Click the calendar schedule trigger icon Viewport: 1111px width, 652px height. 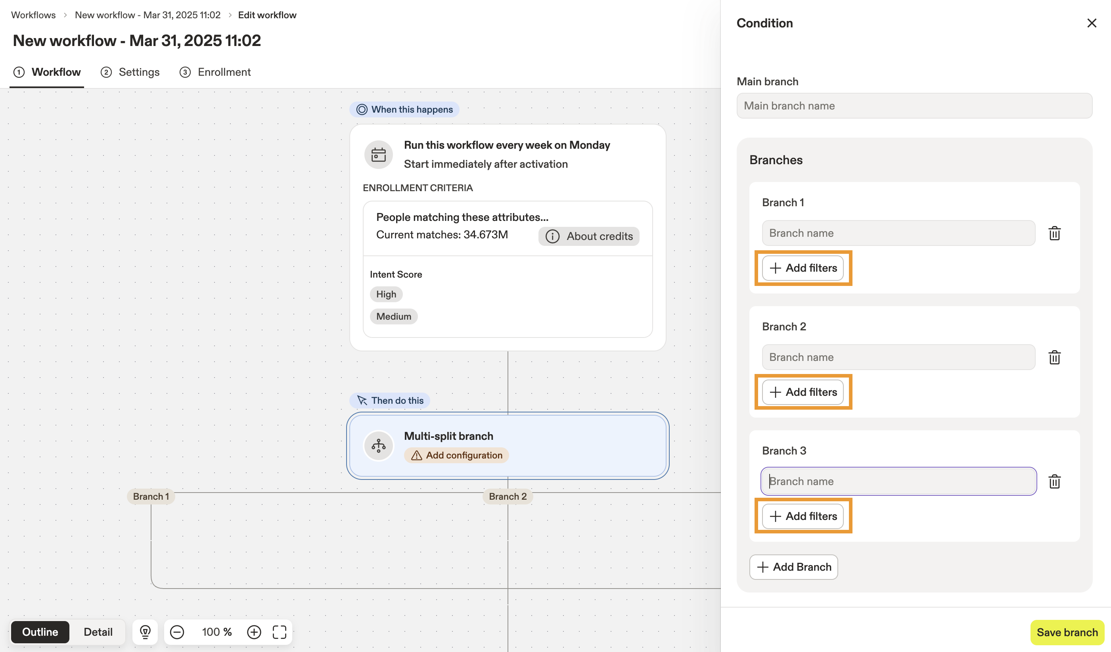[x=378, y=155]
